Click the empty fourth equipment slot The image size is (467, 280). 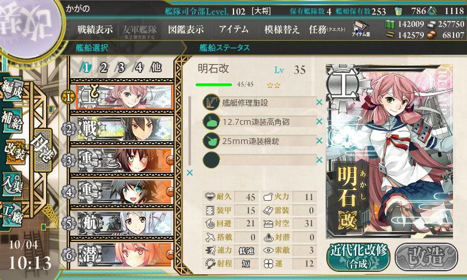click(259, 160)
